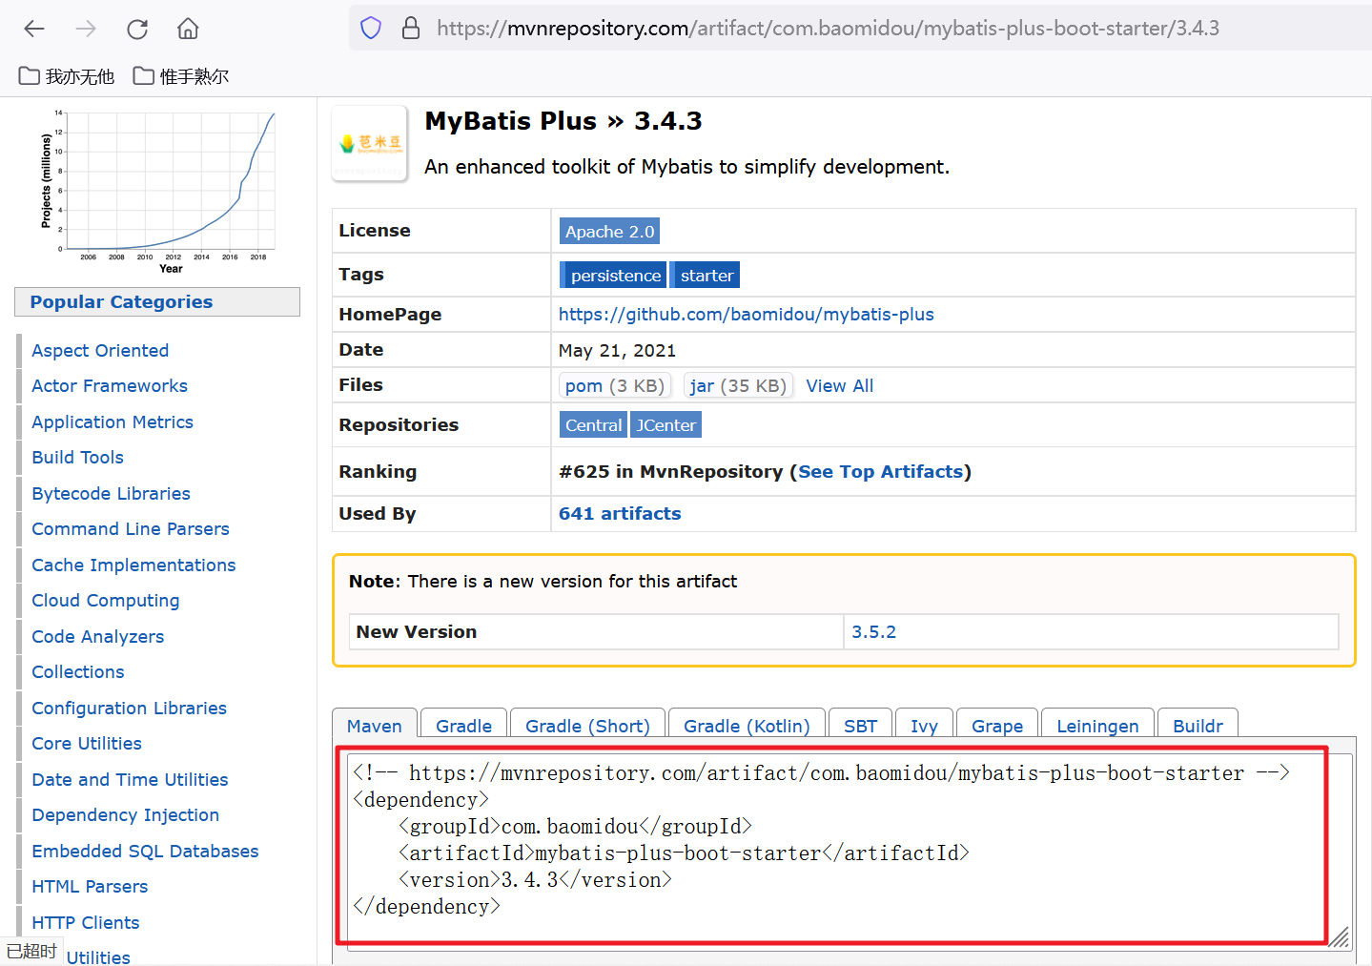Switch to Gradle (Short) tab
This screenshot has height=966, width=1372.
click(x=587, y=726)
